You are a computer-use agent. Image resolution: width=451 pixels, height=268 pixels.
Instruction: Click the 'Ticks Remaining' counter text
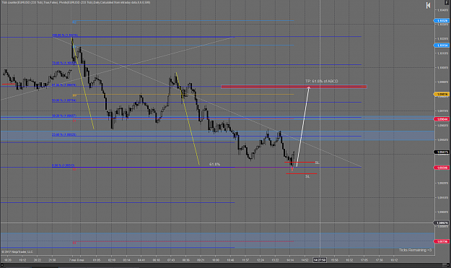[415, 250]
